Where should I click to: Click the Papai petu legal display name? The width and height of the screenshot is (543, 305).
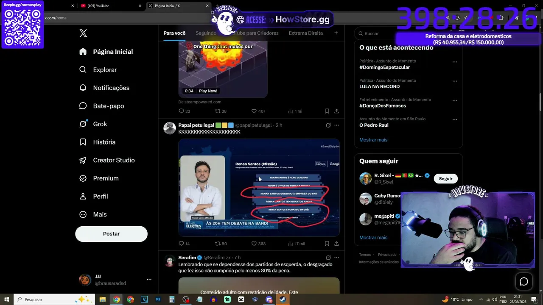(196, 125)
